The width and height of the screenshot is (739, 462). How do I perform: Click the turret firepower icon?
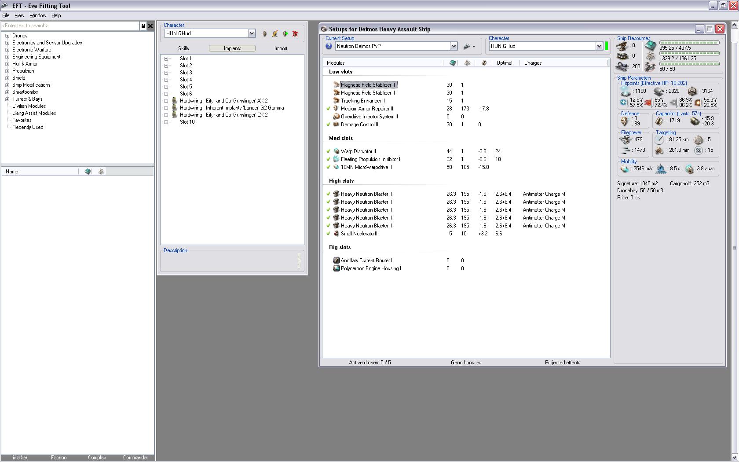(625, 140)
